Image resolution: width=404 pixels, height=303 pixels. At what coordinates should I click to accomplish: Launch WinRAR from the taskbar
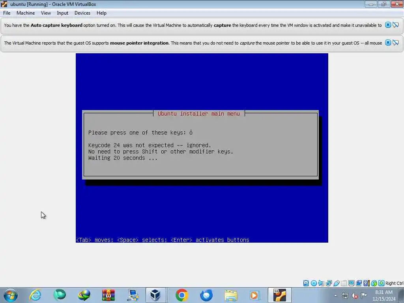point(108,295)
